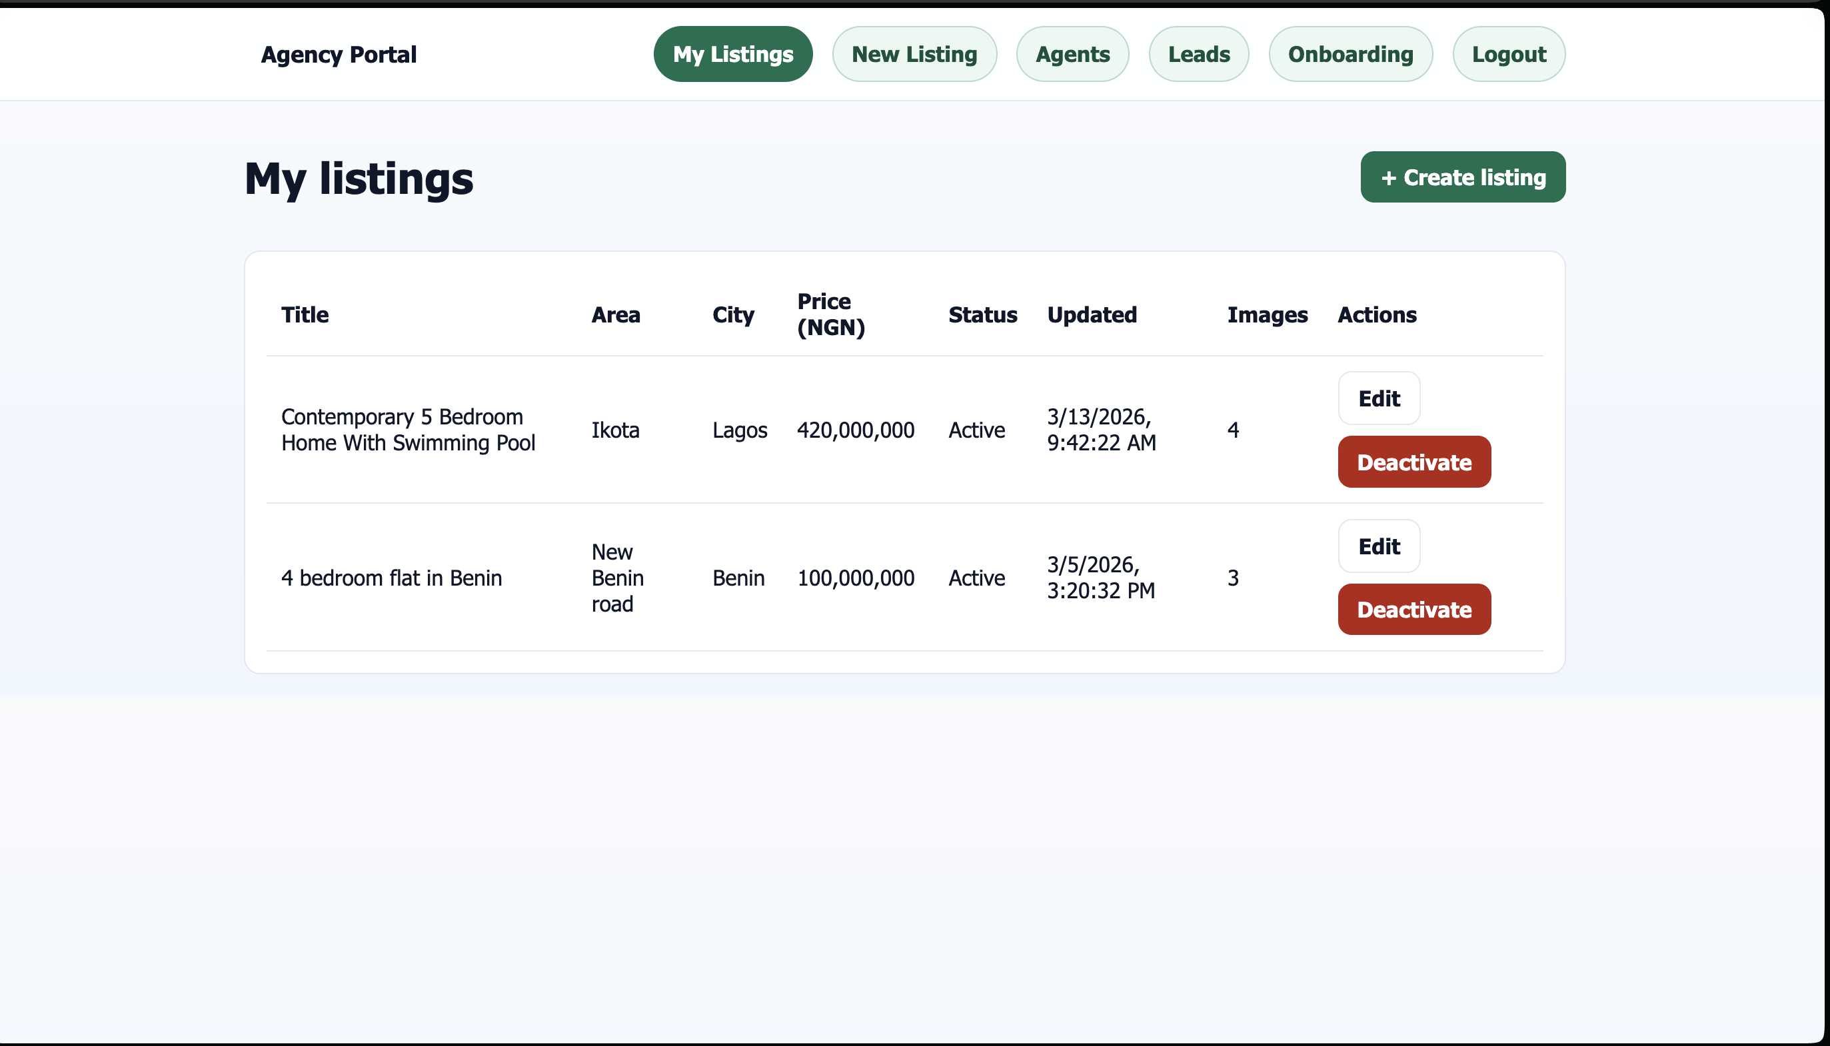Open the Leads nav tab
The image size is (1830, 1046).
[x=1198, y=54]
